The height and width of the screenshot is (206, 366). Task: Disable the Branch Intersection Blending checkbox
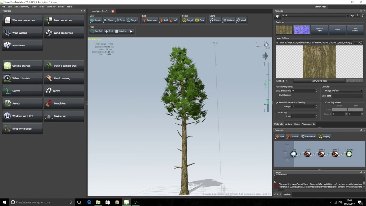pyautogui.click(x=277, y=102)
